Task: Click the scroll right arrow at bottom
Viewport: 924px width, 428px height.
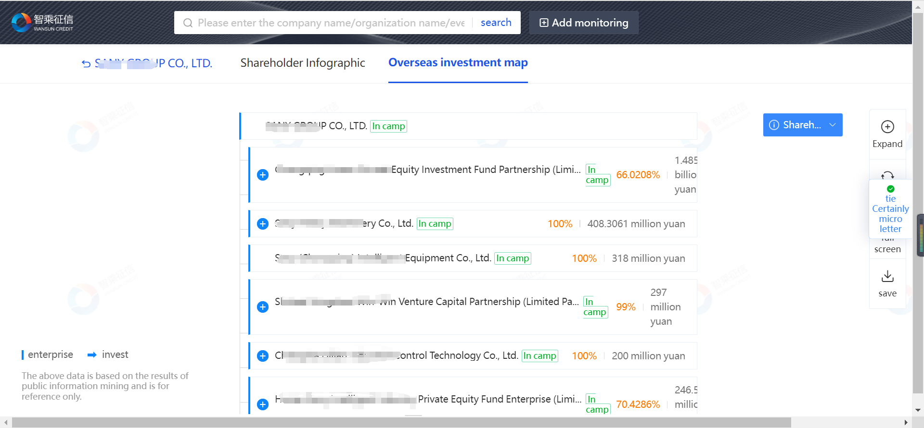Action: [906, 423]
